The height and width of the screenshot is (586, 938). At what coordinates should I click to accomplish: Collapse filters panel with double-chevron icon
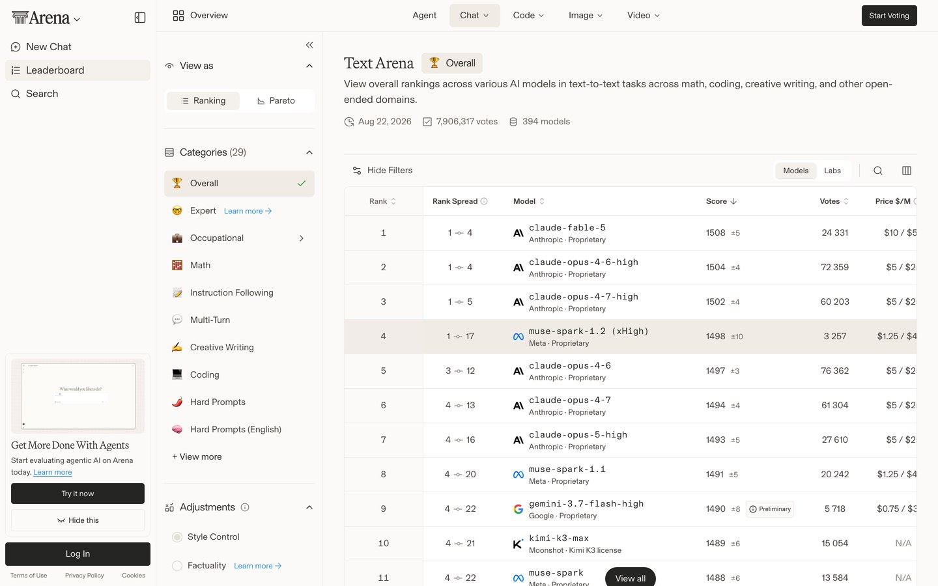point(309,45)
